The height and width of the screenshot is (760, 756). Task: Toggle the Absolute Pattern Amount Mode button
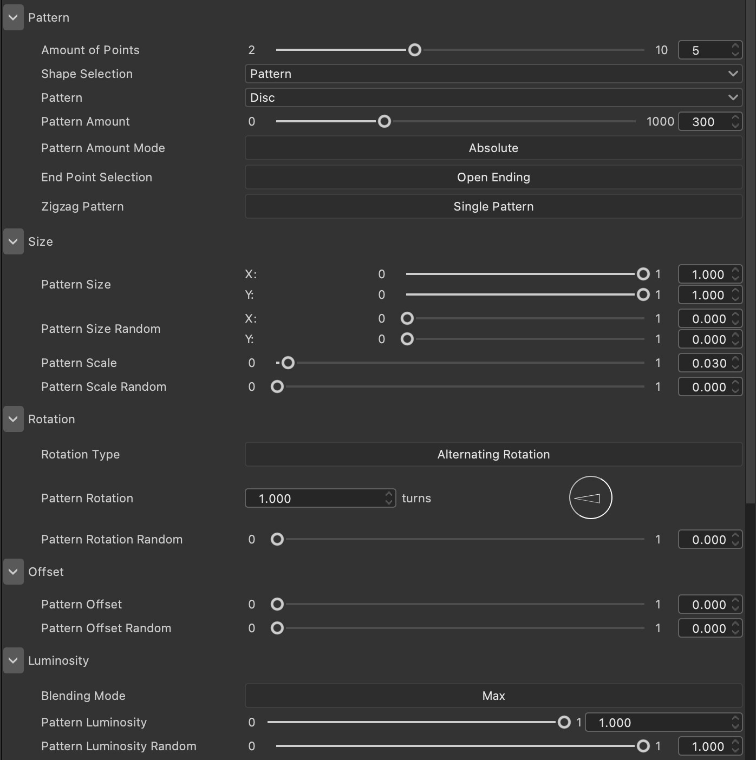pyautogui.click(x=493, y=148)
